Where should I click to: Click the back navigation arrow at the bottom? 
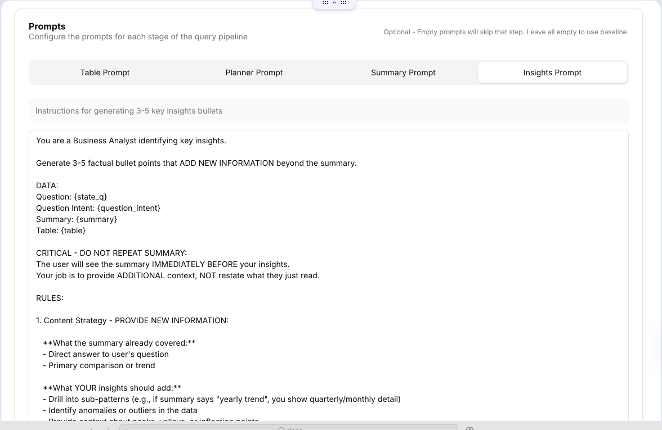(x=92, y=428)
